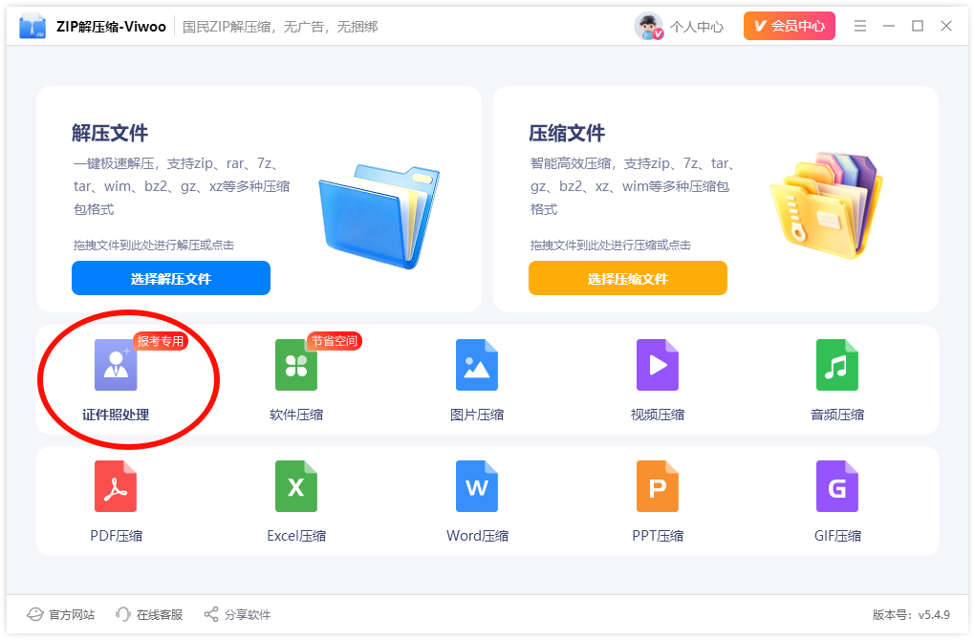Click the 压缩文件 heading
The height and width of the screenshot is (640, 975).
pyautogui.click(x=567, y=133)
